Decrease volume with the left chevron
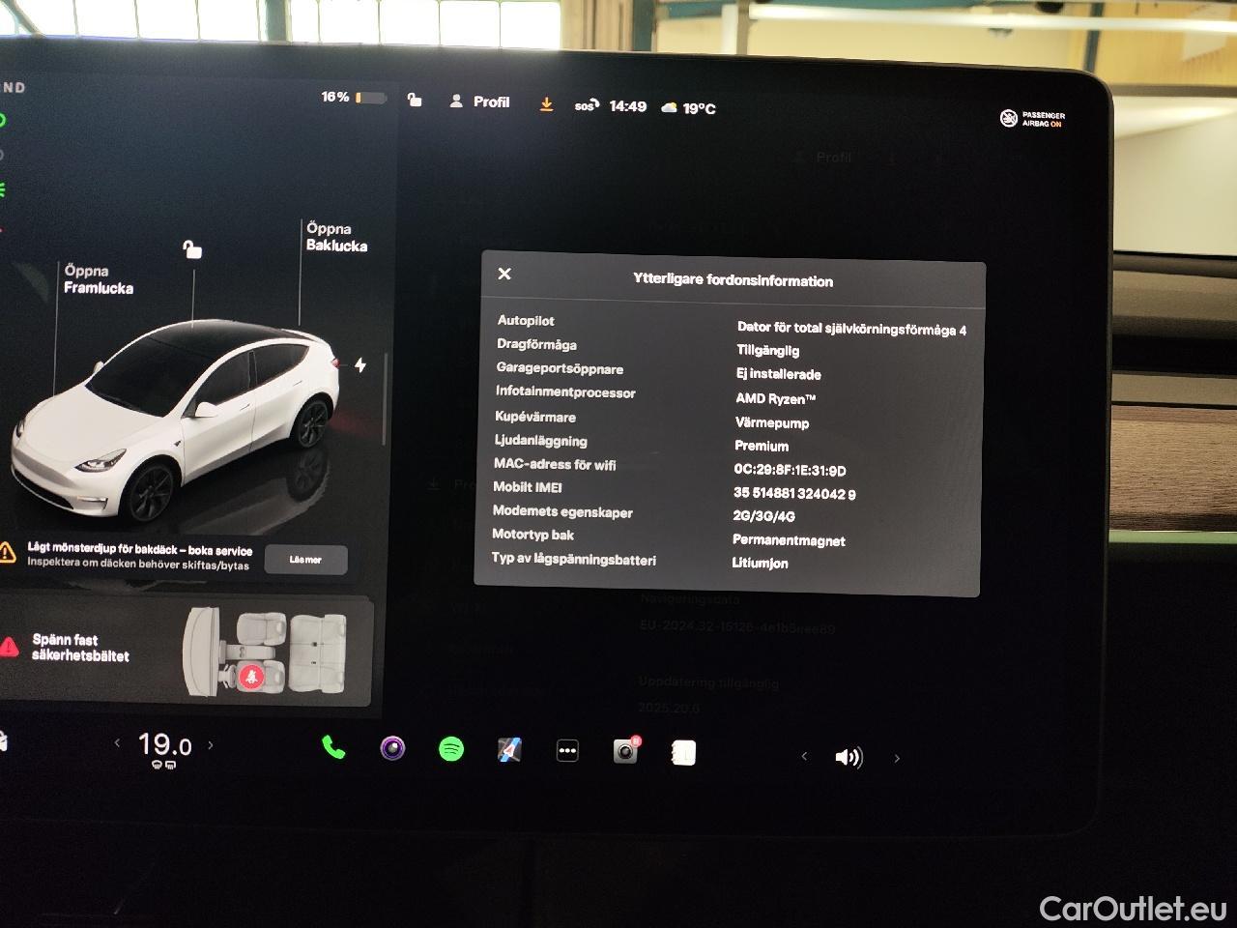This screenshot has height=928, width=1237. (x=804, y=757)
